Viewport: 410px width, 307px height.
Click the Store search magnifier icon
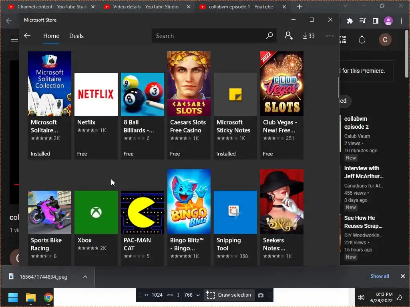click(269, 36)
